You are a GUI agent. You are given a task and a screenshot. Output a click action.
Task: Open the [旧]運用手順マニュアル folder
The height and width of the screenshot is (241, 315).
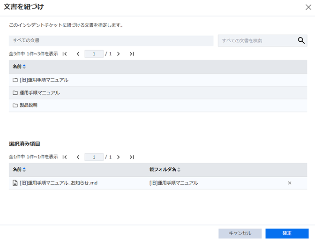(x=47, y=80)
